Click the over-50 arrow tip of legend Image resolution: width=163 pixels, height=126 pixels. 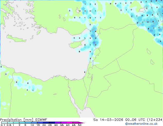pyautogui.click(x=81, y=123)
